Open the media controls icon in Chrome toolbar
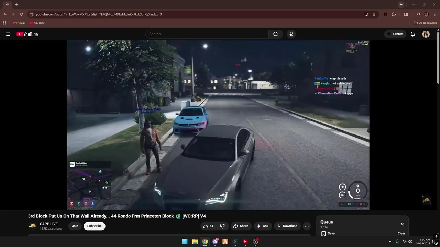Screen dimensions: 440x247 [418, 14]
